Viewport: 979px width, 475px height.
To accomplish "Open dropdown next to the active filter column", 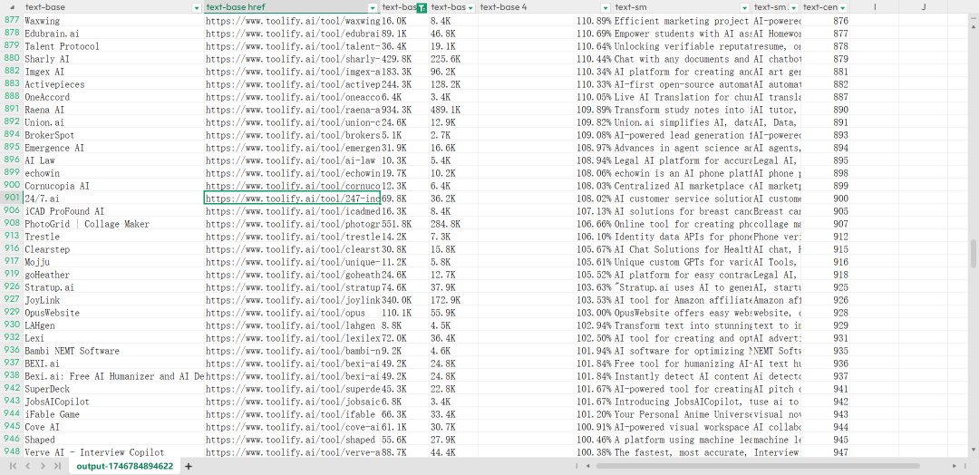I will 470,7.
